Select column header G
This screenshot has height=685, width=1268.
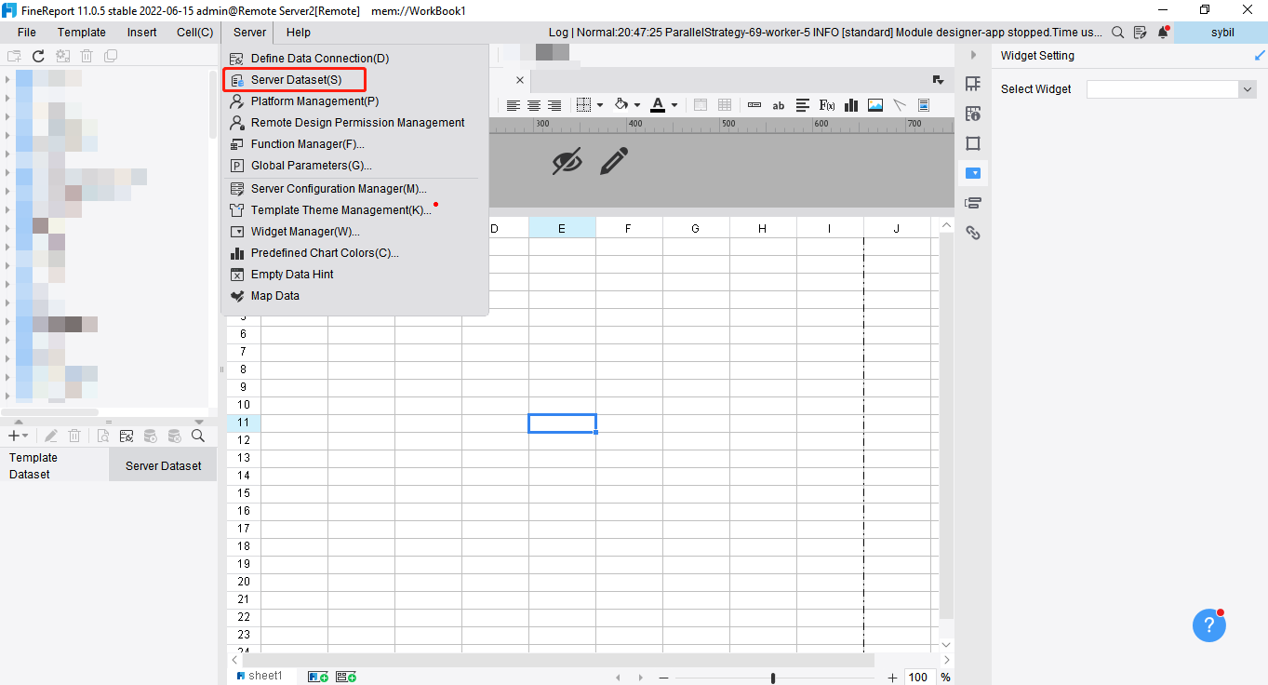tap(696, 228)
